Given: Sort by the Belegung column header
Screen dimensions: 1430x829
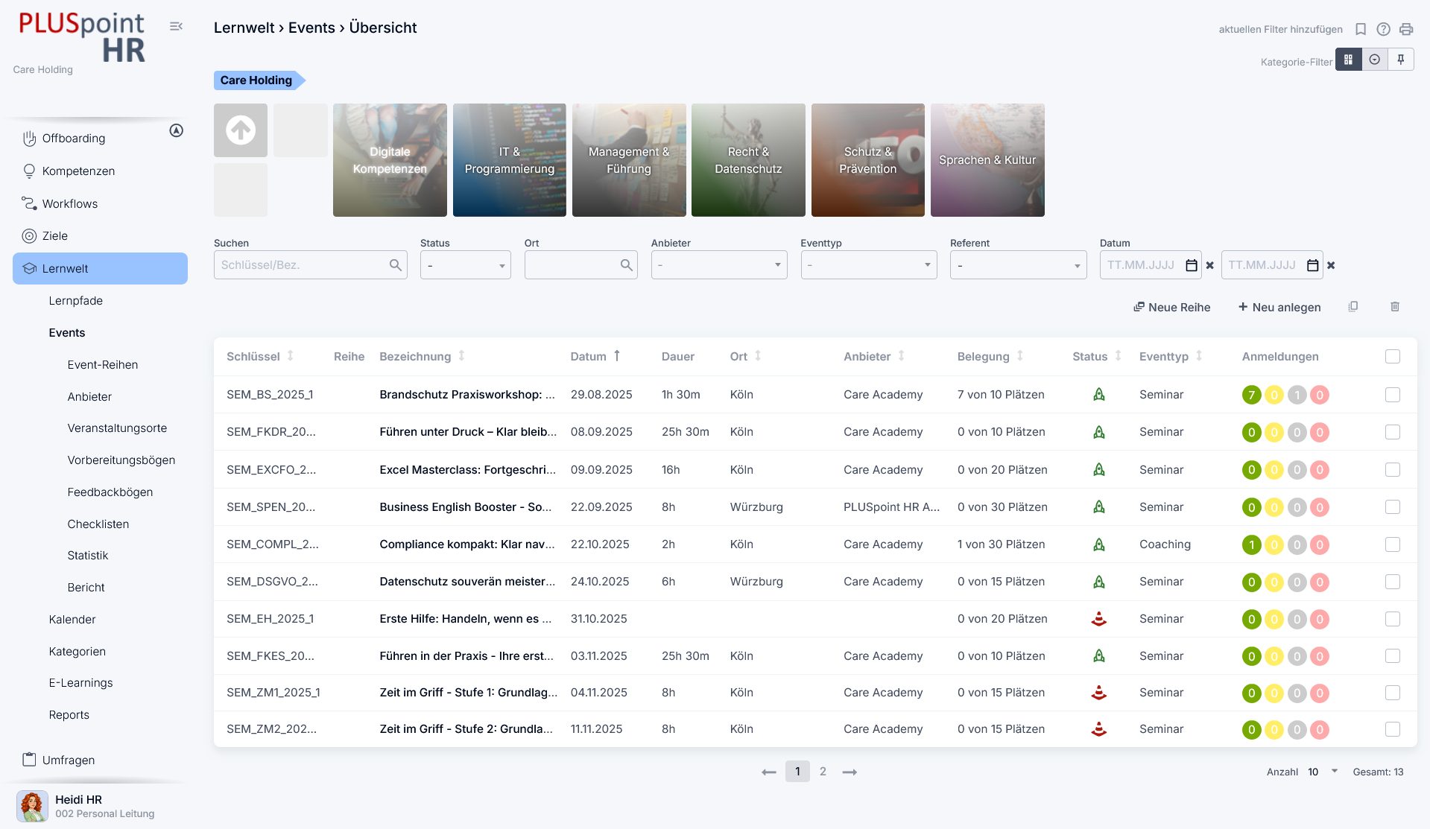Looking at the screenshot, I should click(x=990, y=357).
